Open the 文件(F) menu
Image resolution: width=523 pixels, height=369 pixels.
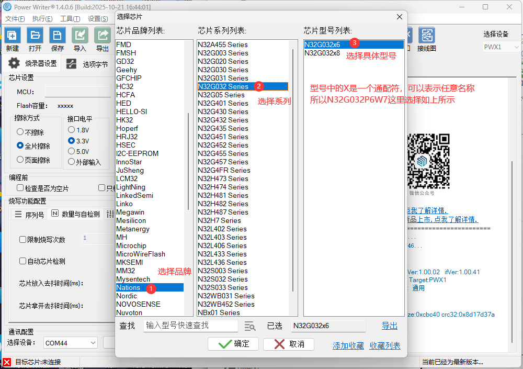coord(15,19)
